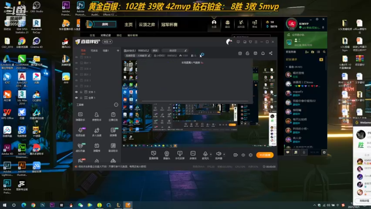Open the 主播任务 tool
The image size is (371, 209).
click(113, 117)
